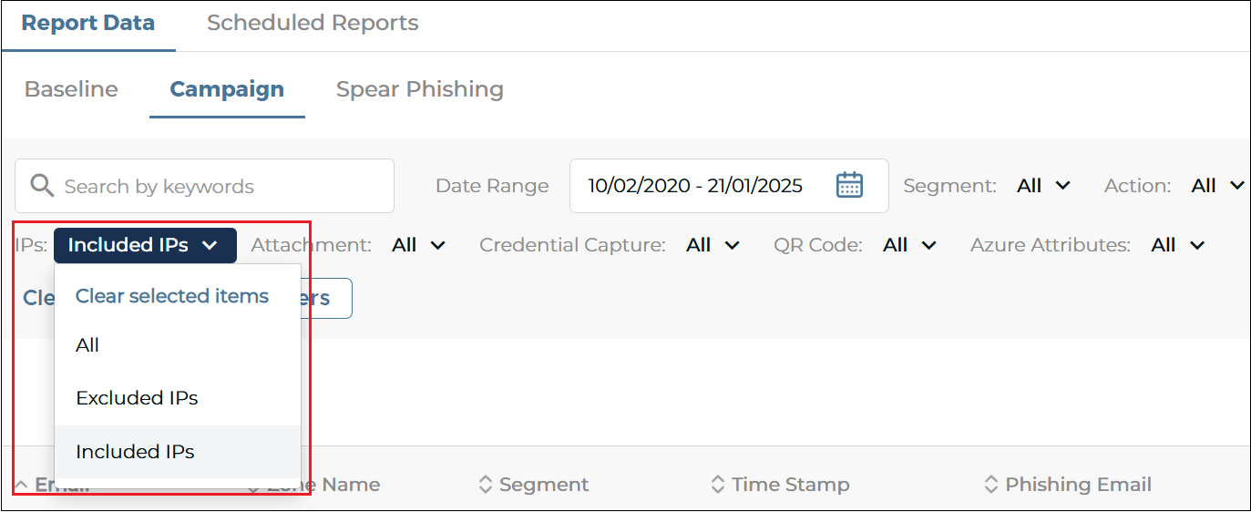The width and height of the screenshot is (1251, 512).
Task: Collapse the Included IPs dropdown button
Action: [x=145, y=245]
